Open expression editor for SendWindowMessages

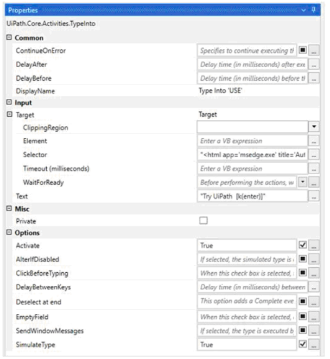(x=314, y=331)
